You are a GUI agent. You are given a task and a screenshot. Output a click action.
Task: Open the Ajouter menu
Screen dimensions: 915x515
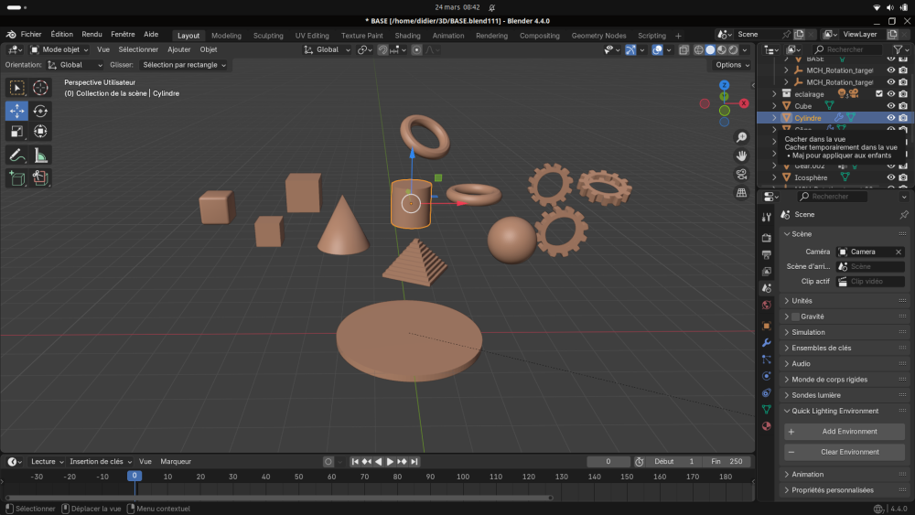click(178, 49)
